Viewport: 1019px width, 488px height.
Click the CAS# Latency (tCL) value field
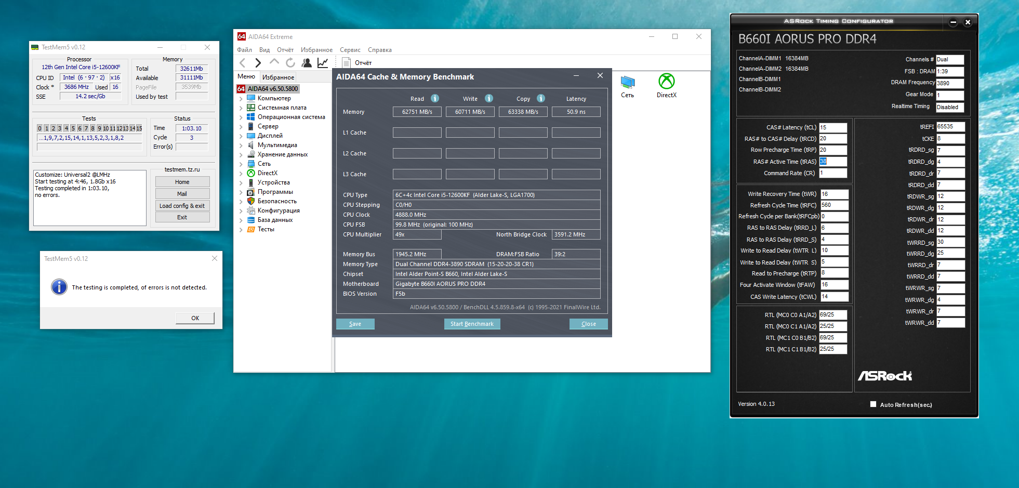pyautogui.click(x=833, y=127)
